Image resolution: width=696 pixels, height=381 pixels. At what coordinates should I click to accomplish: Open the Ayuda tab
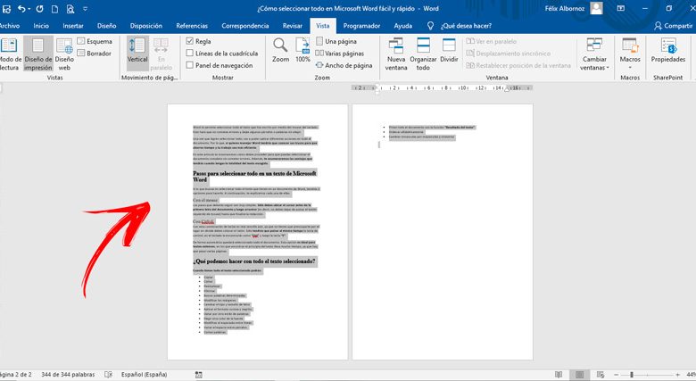click(403, 26)
